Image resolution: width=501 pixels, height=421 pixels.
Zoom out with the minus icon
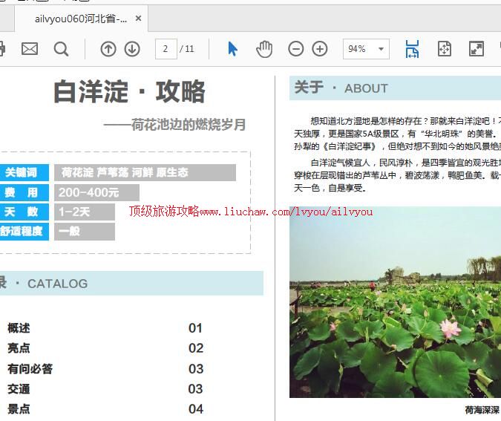[295, 49]
